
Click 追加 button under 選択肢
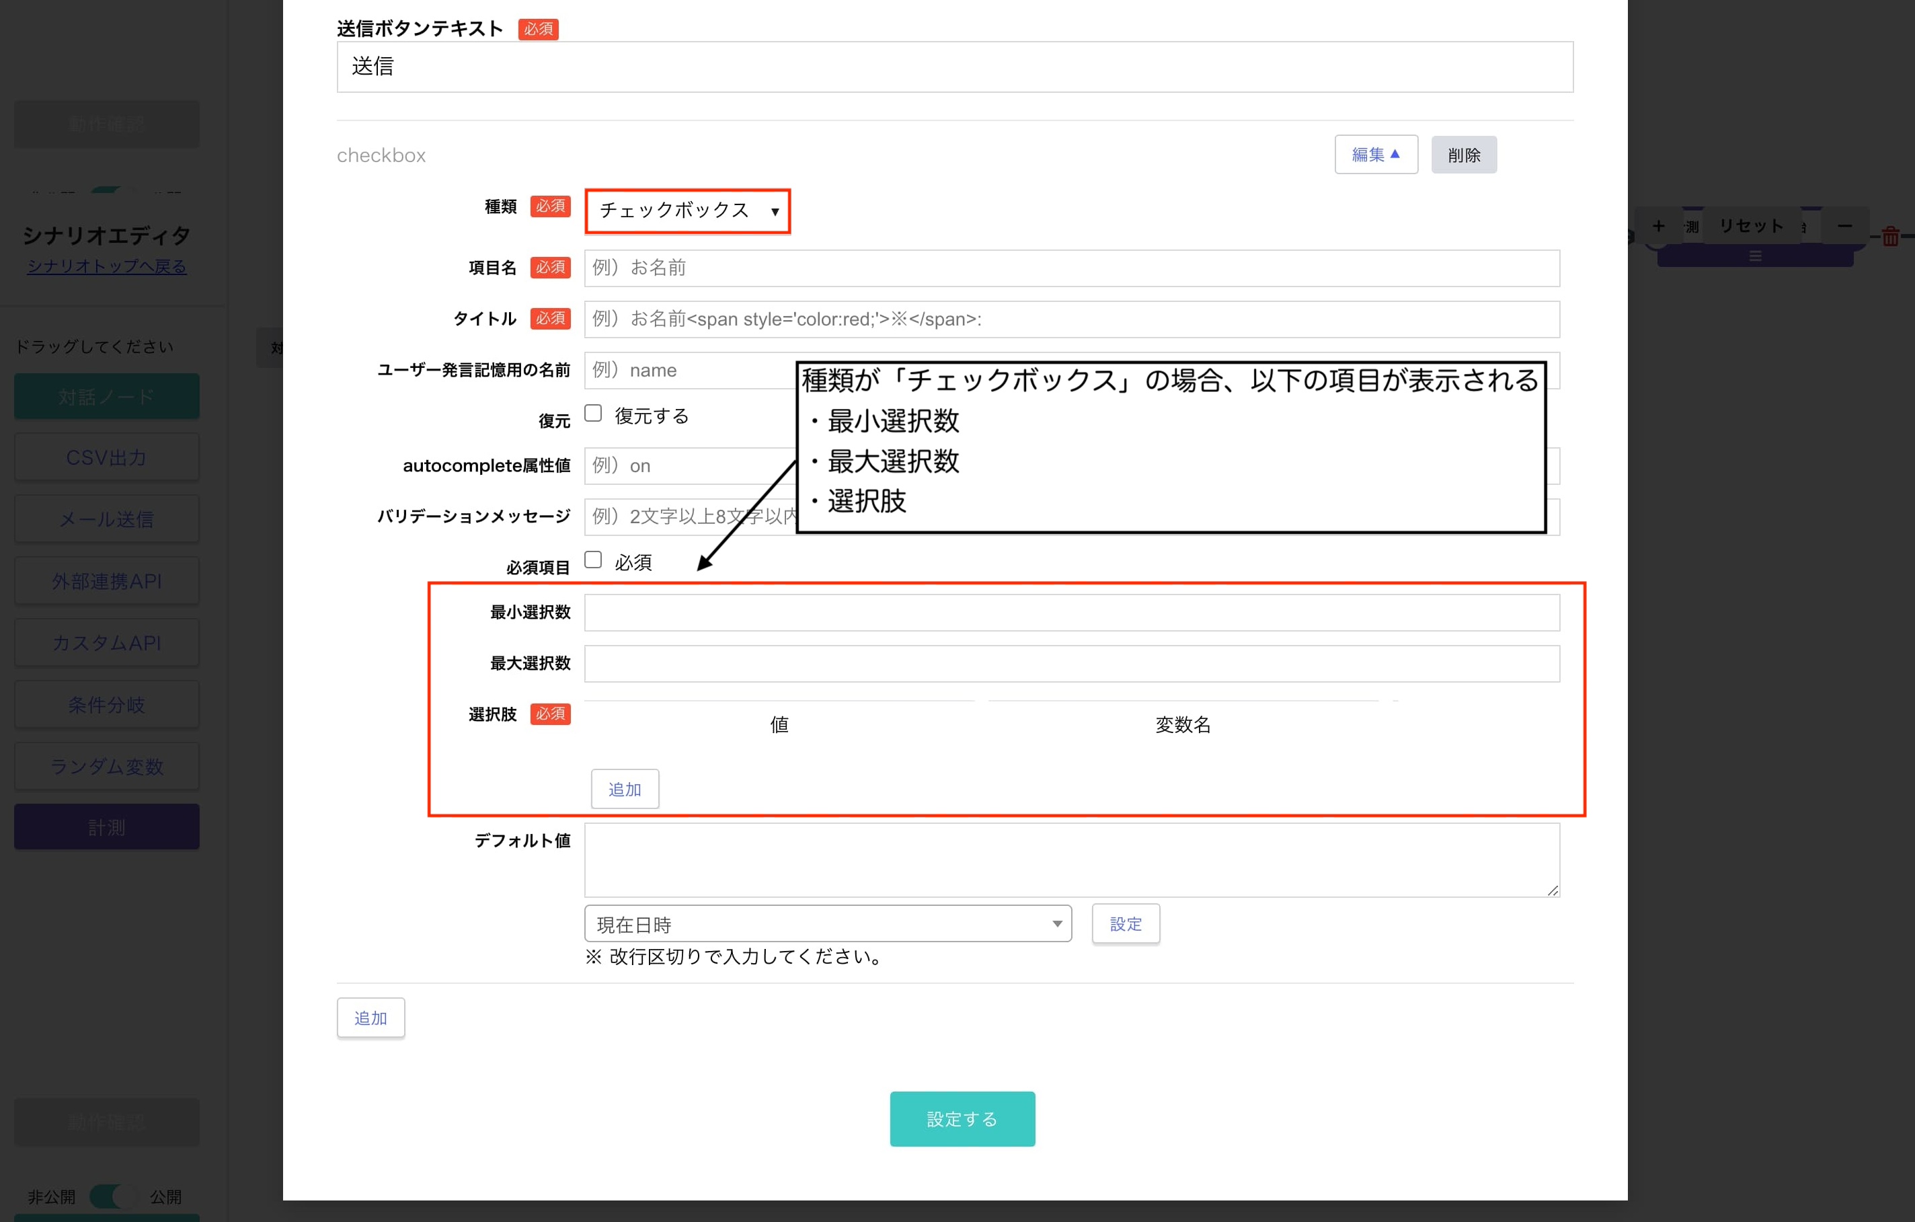point(624,789)
